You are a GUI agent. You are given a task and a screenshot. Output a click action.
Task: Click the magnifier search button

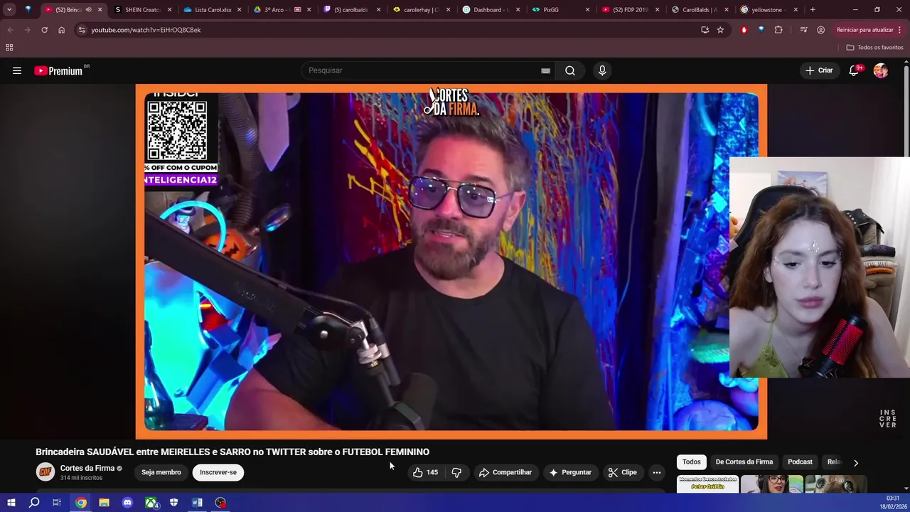[570, 70]
